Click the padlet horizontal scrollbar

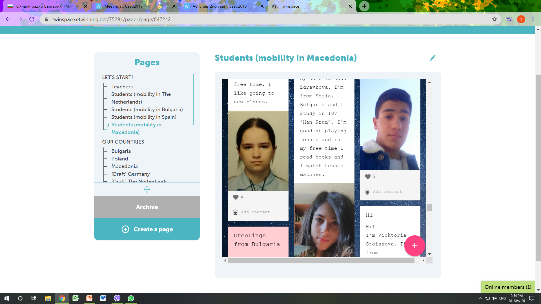click(x=321, y=261)
